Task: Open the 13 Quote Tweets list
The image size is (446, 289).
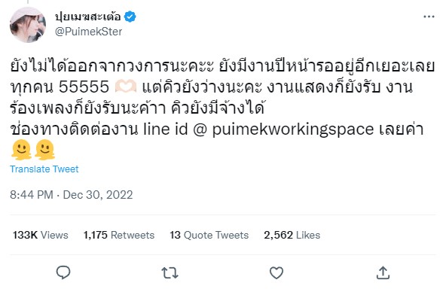Action: [x=209, y=235]
